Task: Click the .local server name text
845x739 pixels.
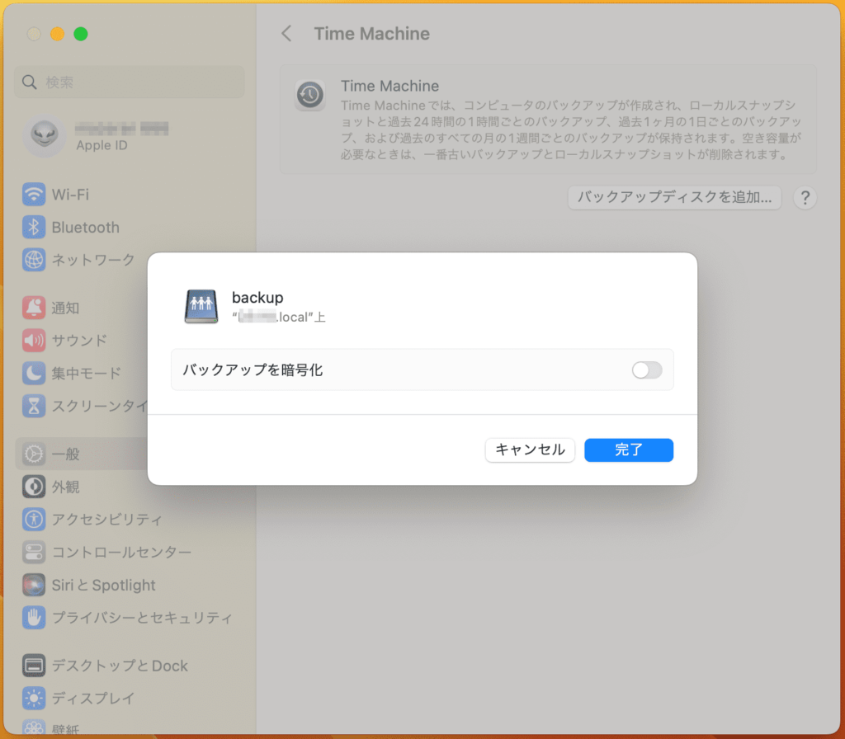Action: click(x=279, y=317)
